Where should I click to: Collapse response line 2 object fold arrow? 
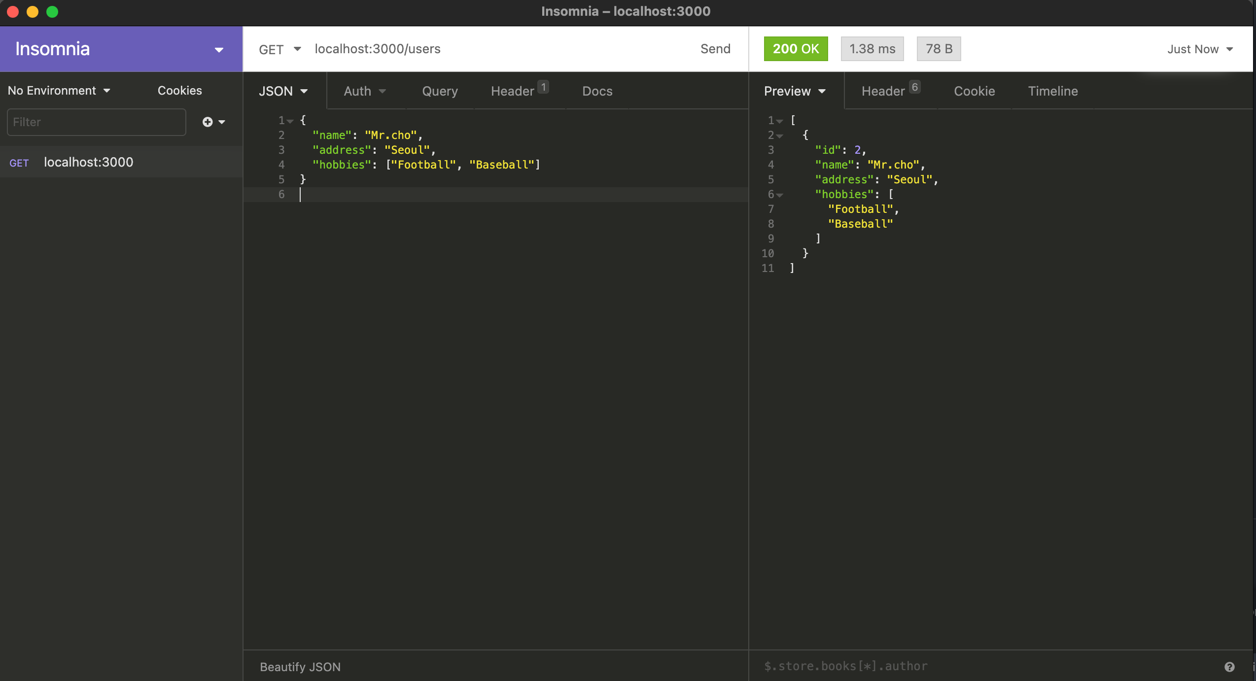pos(780,136)
